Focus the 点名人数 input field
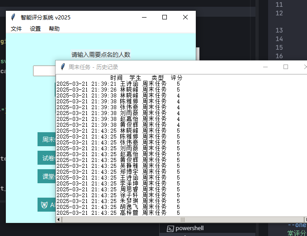The image size is (307, 236). click(x=44, y=71)
